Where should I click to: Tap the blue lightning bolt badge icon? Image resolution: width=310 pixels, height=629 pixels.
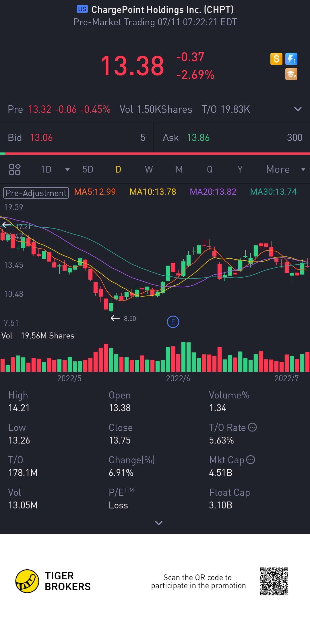click(x=291, y=59)
